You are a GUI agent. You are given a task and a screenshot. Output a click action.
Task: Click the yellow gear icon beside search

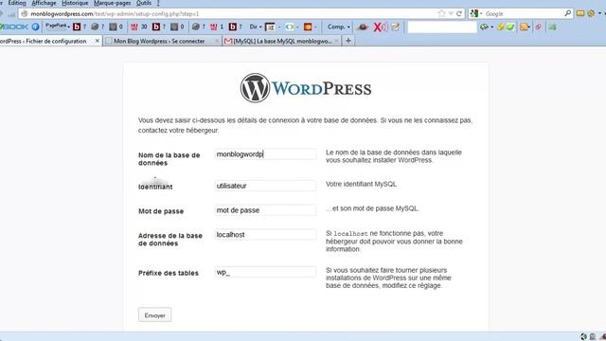tap(591, 13)
